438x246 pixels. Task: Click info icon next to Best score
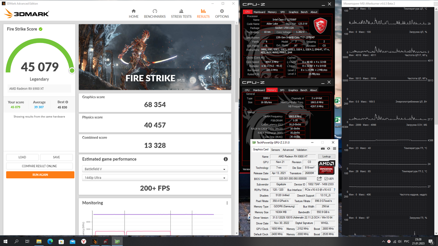pos(67,102)
